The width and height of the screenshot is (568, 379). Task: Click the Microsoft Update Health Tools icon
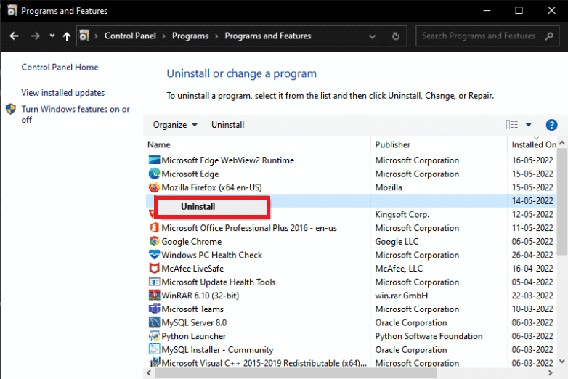click(x=154, y=282)
